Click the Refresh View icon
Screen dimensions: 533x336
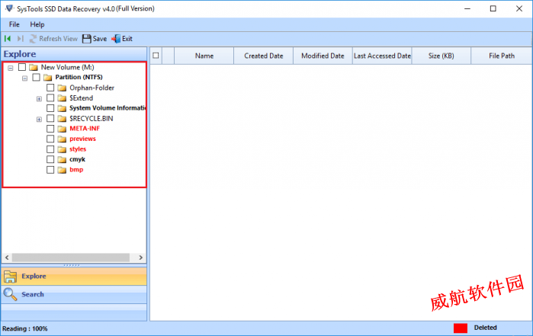click(x=33, y=39)
